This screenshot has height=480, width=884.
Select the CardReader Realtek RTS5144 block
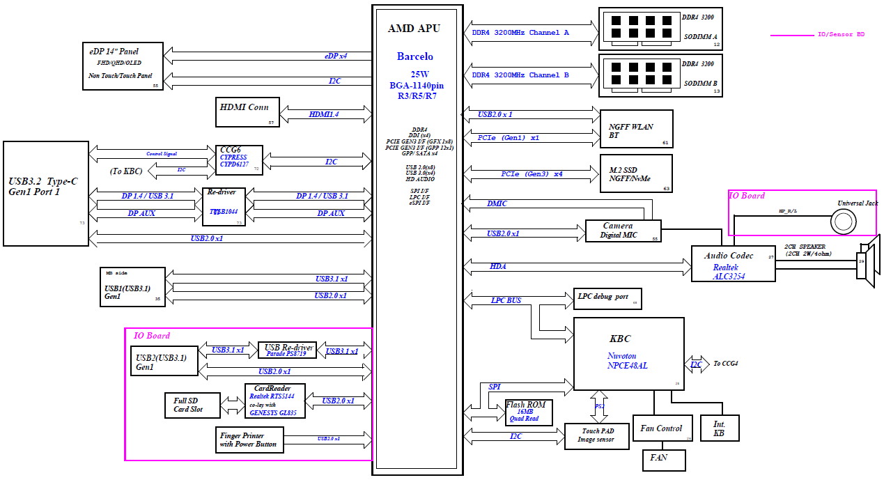pos(274,401)
